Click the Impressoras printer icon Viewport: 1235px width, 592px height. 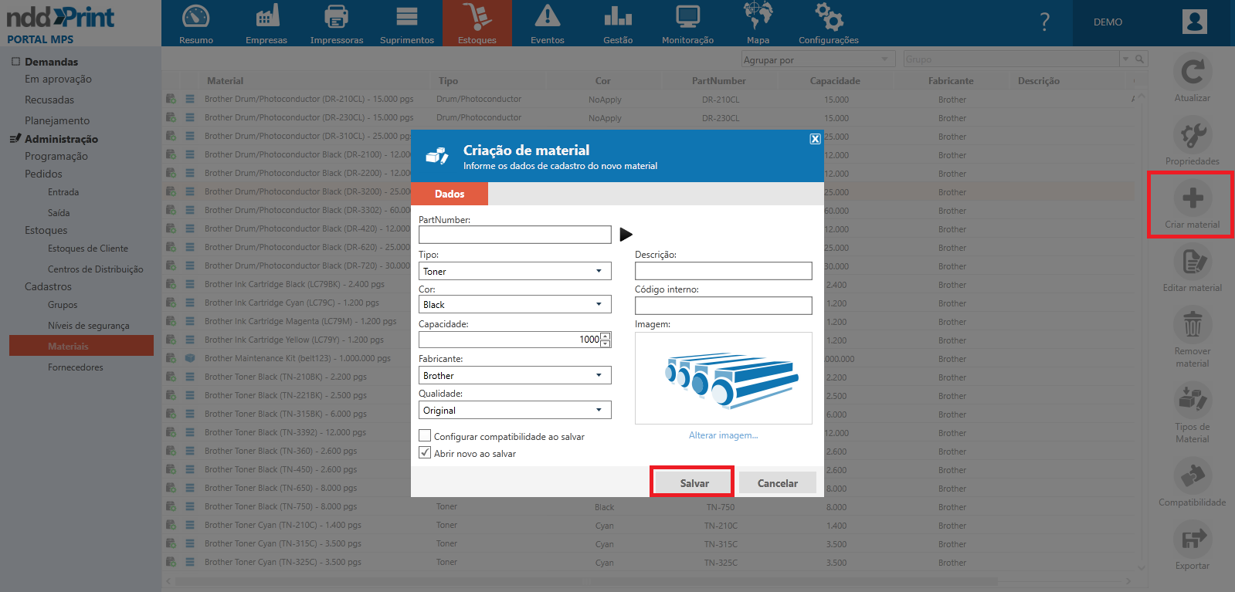coord(336,17)
